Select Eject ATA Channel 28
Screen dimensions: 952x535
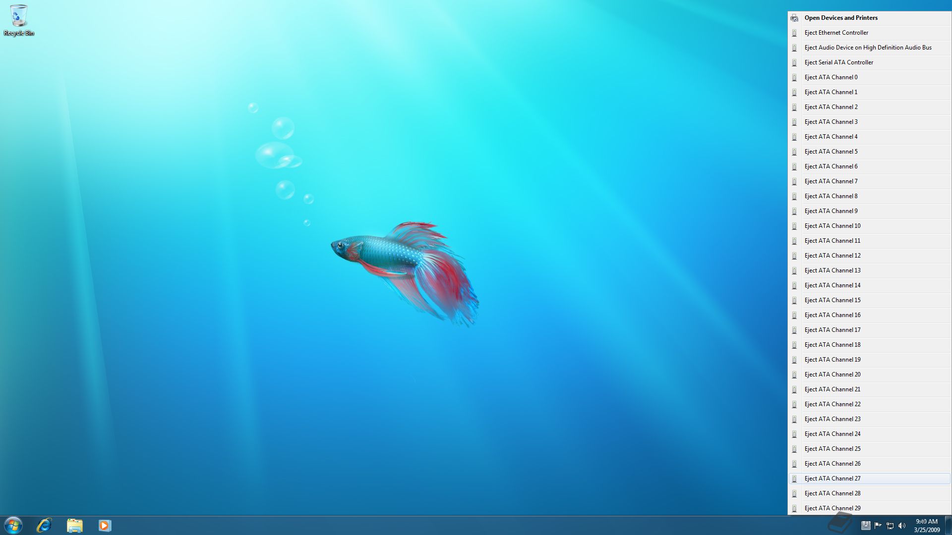pos(869,493)
